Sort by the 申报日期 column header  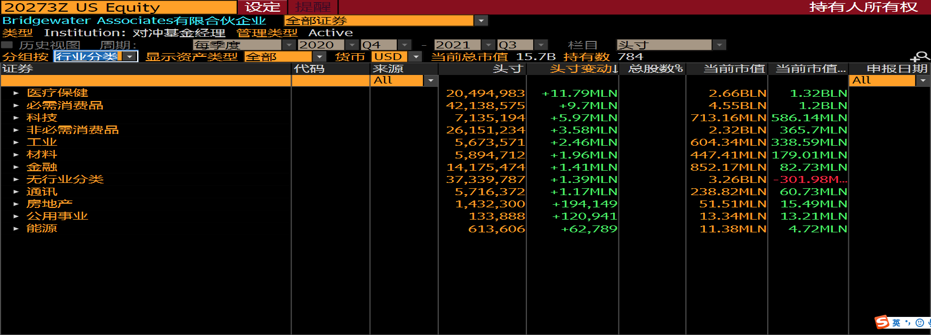(x=889, y=69)
